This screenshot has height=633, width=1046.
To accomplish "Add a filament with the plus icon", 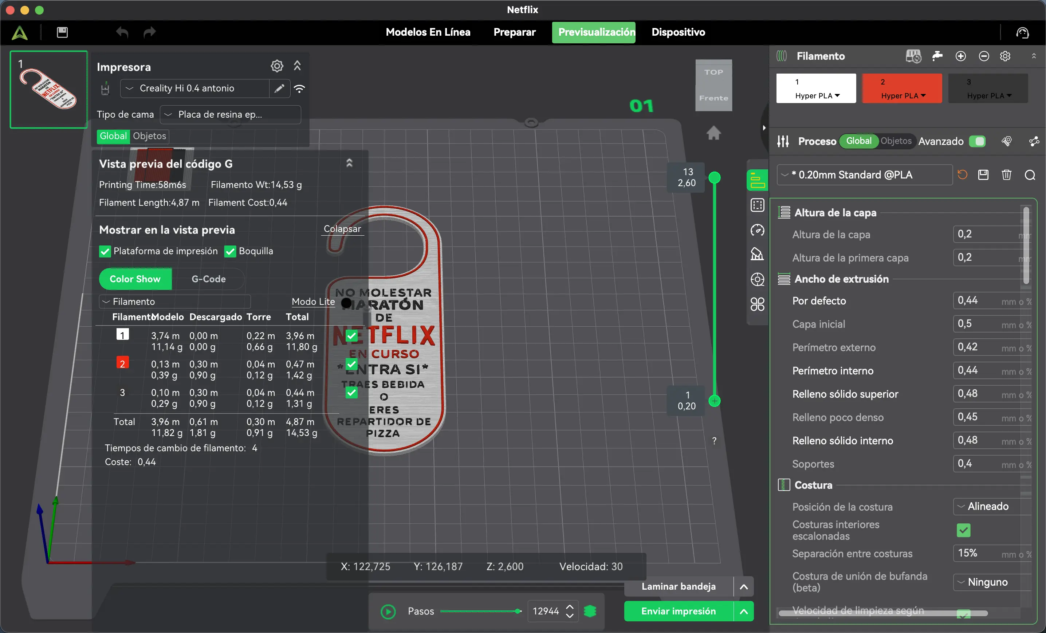I will (961, 56).
